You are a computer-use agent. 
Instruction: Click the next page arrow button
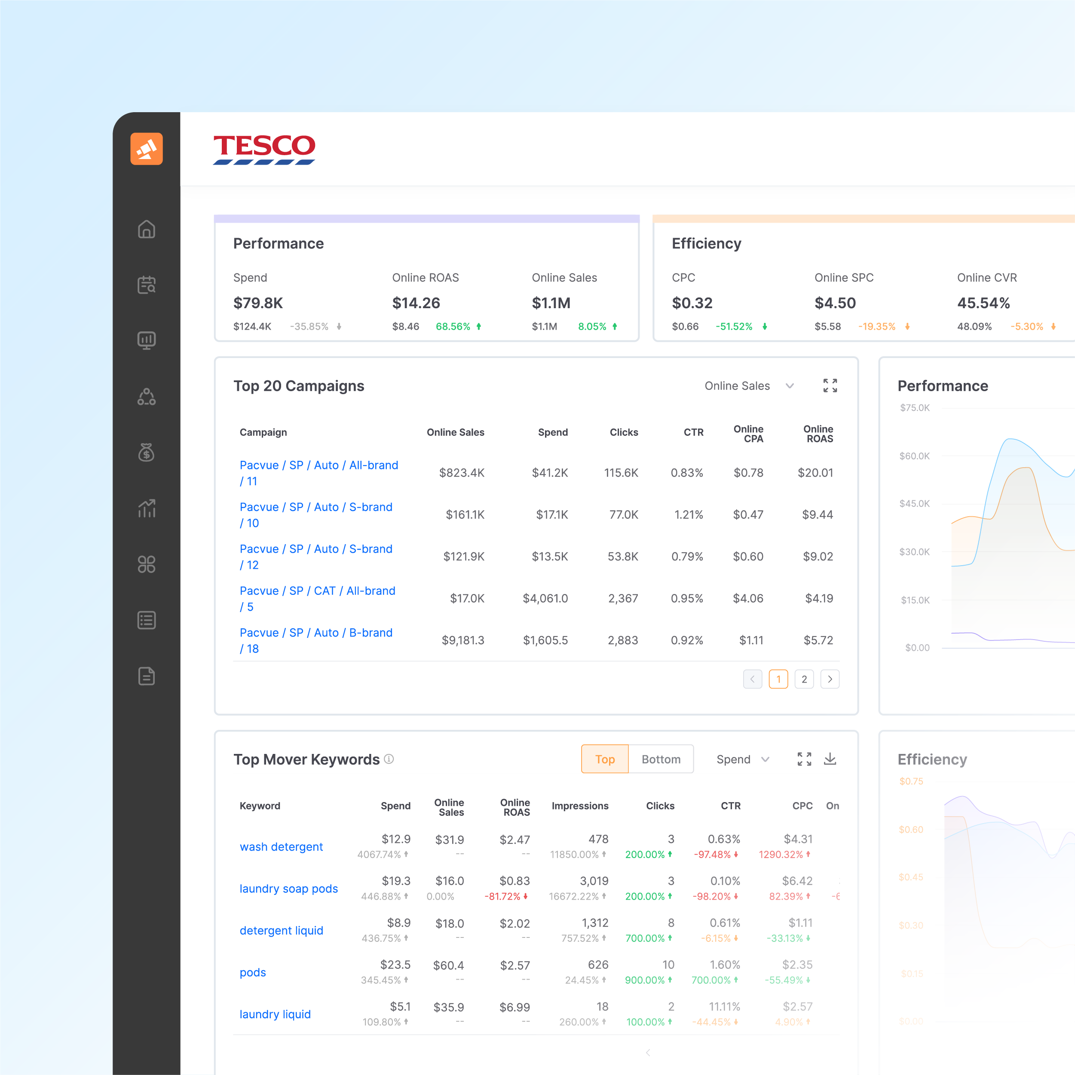830,679
